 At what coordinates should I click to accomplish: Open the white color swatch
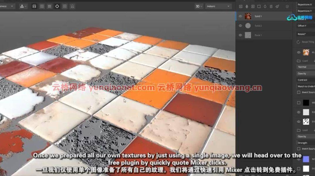click(x=306, y=169)
